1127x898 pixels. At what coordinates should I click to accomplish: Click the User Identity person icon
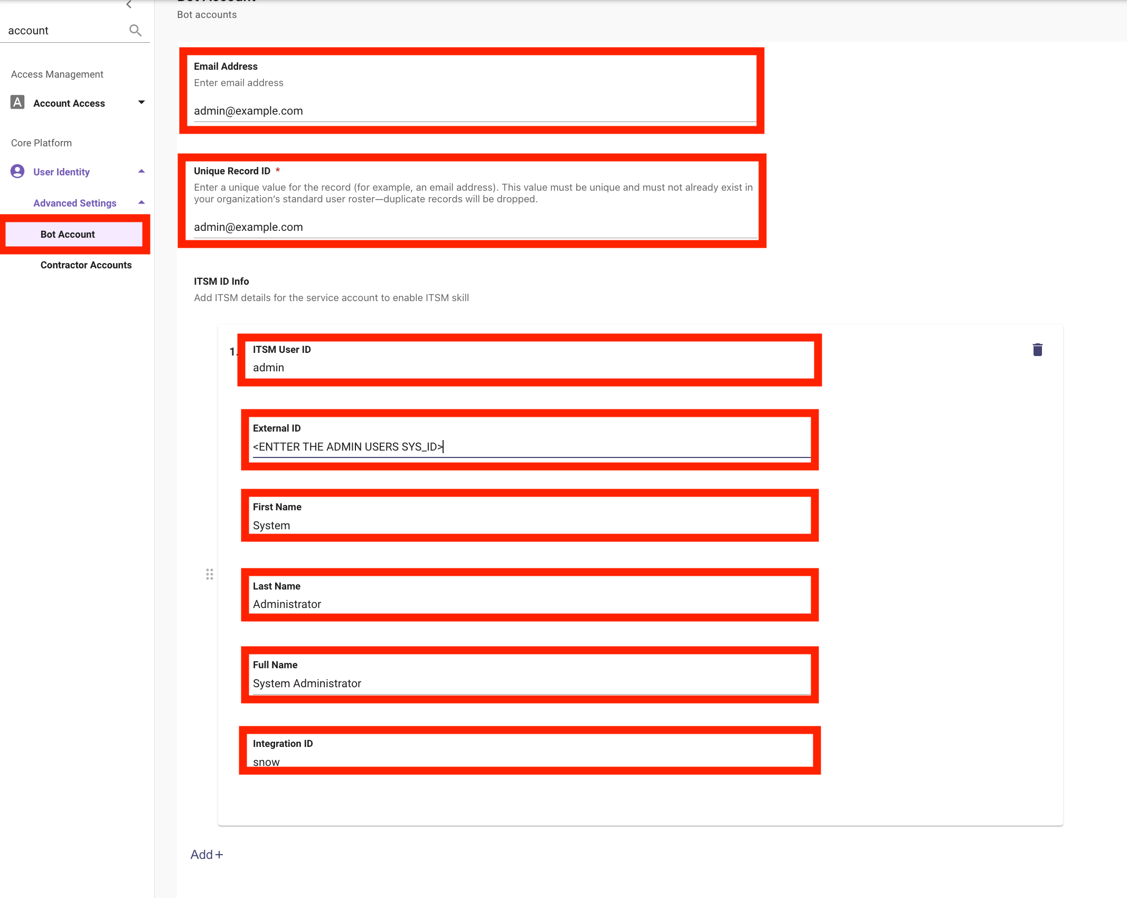17,172
